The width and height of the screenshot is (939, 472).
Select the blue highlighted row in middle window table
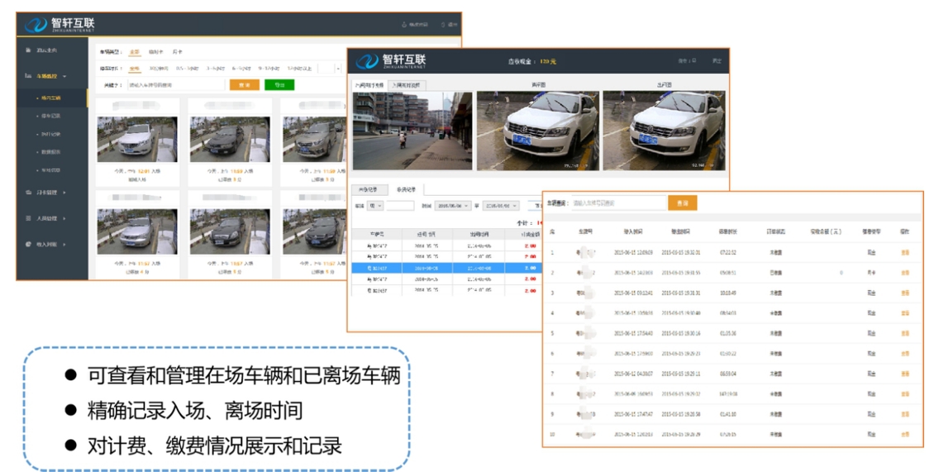pyautogui.click(x=446, y=269)
